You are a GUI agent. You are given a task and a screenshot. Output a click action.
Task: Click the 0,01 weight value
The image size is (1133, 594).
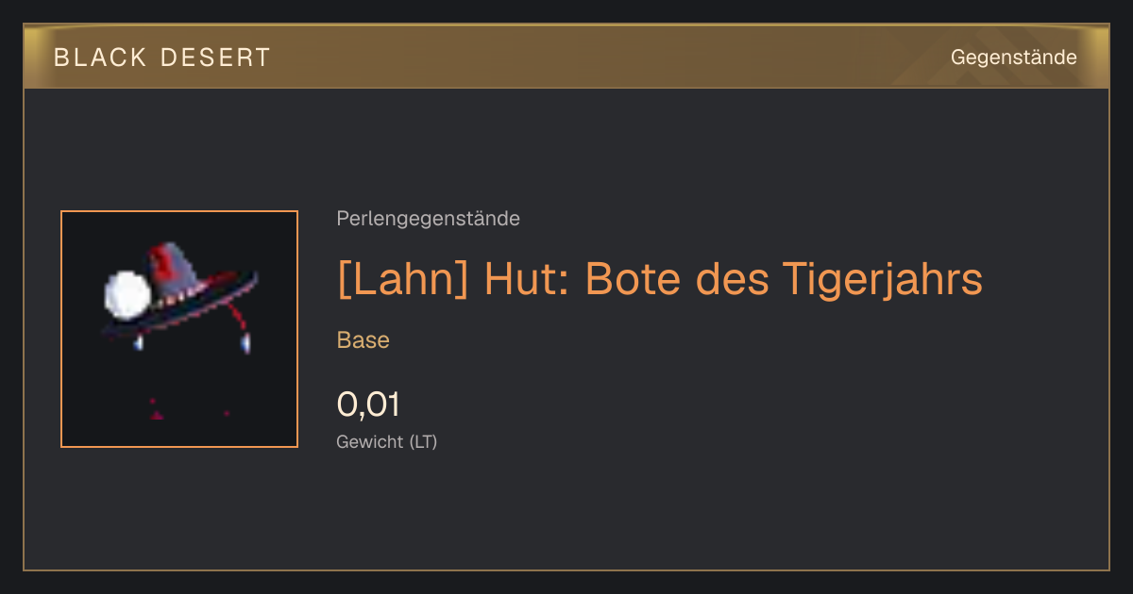(368, 404)
